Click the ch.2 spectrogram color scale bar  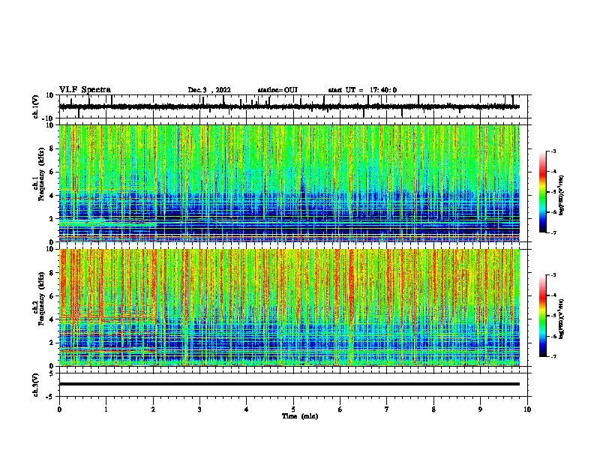click(x=543, y=316)
